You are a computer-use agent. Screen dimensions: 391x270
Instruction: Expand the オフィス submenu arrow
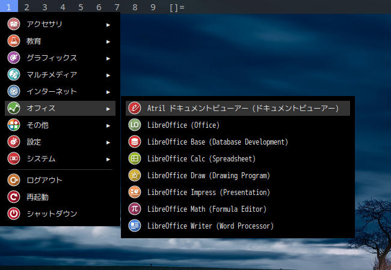pos(108,109)
